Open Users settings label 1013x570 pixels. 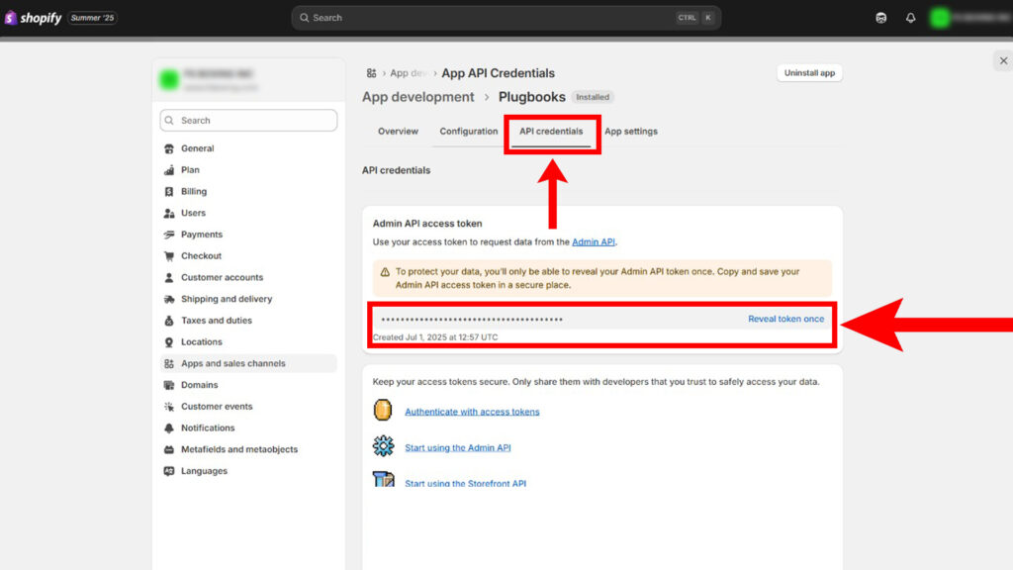[193, 214]
